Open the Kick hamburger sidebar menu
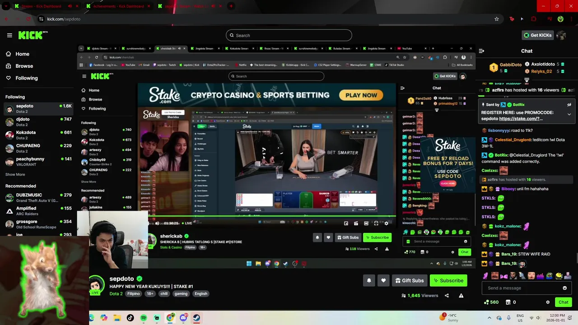This screenshot has height=325, width=578. 9,35
